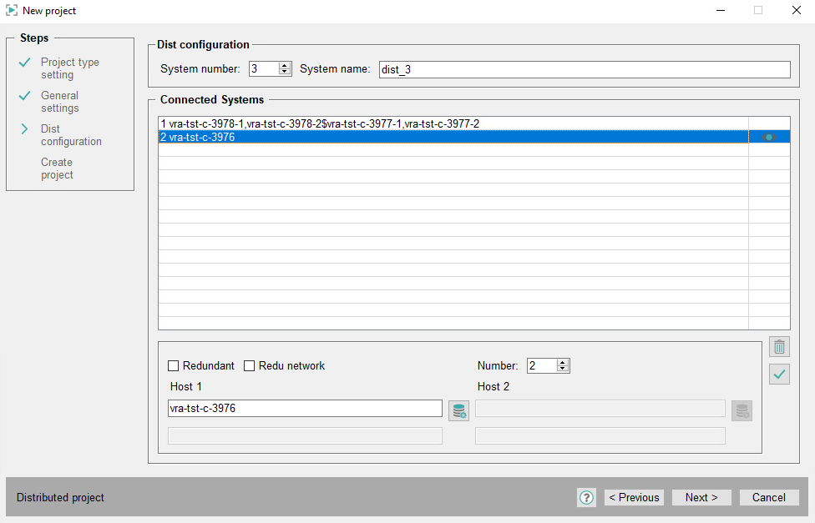Viewport: 815px width, 523px height.
Task: Click the Next button
Action: (701, 497)
